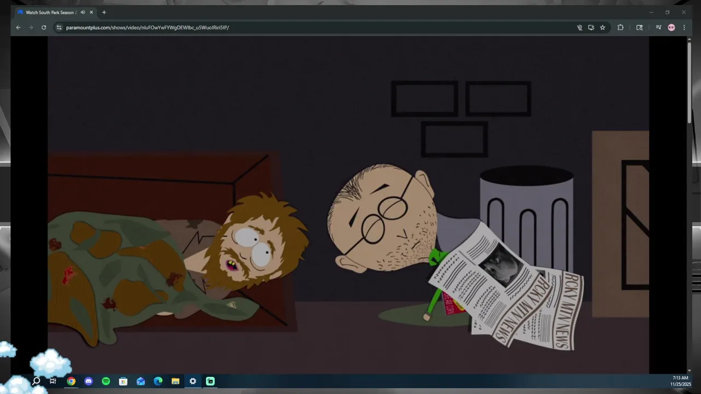701x394 pixels.
Task: Close the Watch South Park tab
Action: pos(91,12)
